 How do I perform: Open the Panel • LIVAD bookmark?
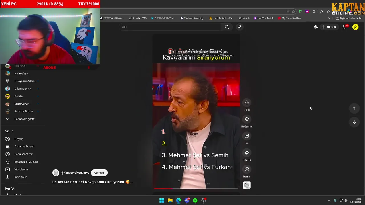138,18
